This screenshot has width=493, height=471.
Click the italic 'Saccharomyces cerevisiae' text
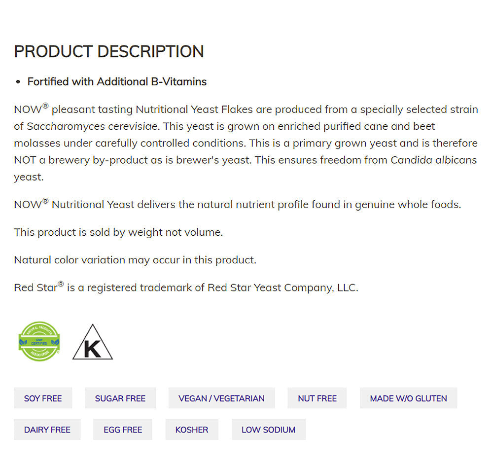click(92, 126)
